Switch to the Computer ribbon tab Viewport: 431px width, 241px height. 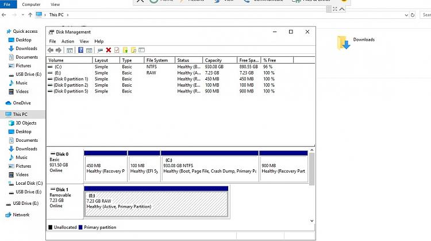[31, 5]
